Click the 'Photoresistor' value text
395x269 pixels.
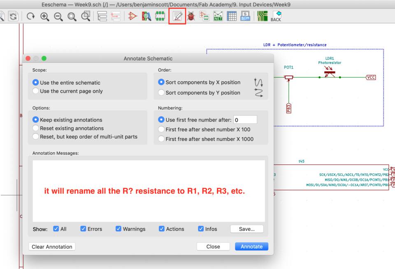(330, 62)
